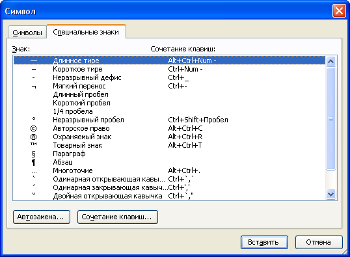Select Длинный пробел list item
The width and height of the screenshot is (350, 257).
coord(169,95)
